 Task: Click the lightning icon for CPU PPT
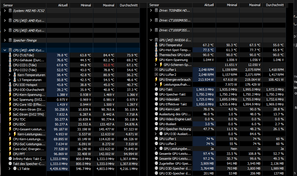tap(10, 154)
